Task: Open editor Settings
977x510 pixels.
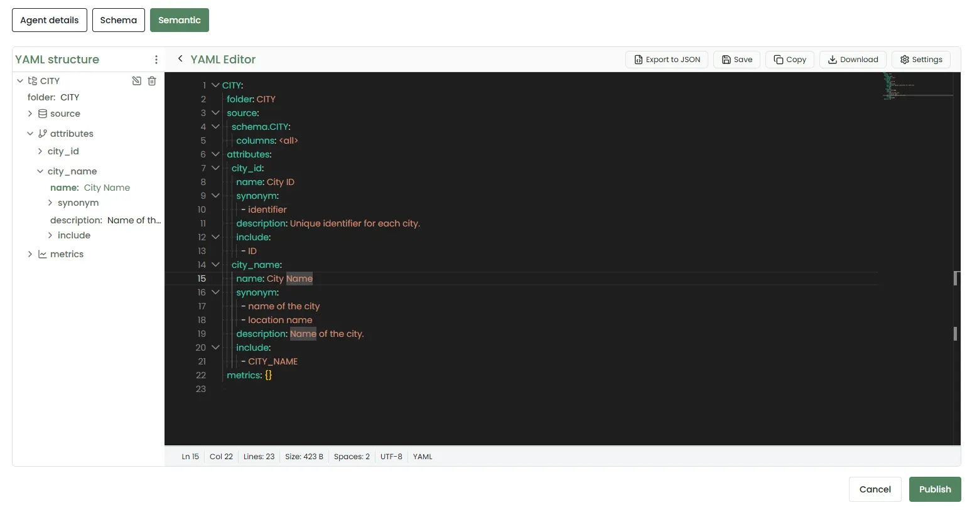Action: point(921,60)
